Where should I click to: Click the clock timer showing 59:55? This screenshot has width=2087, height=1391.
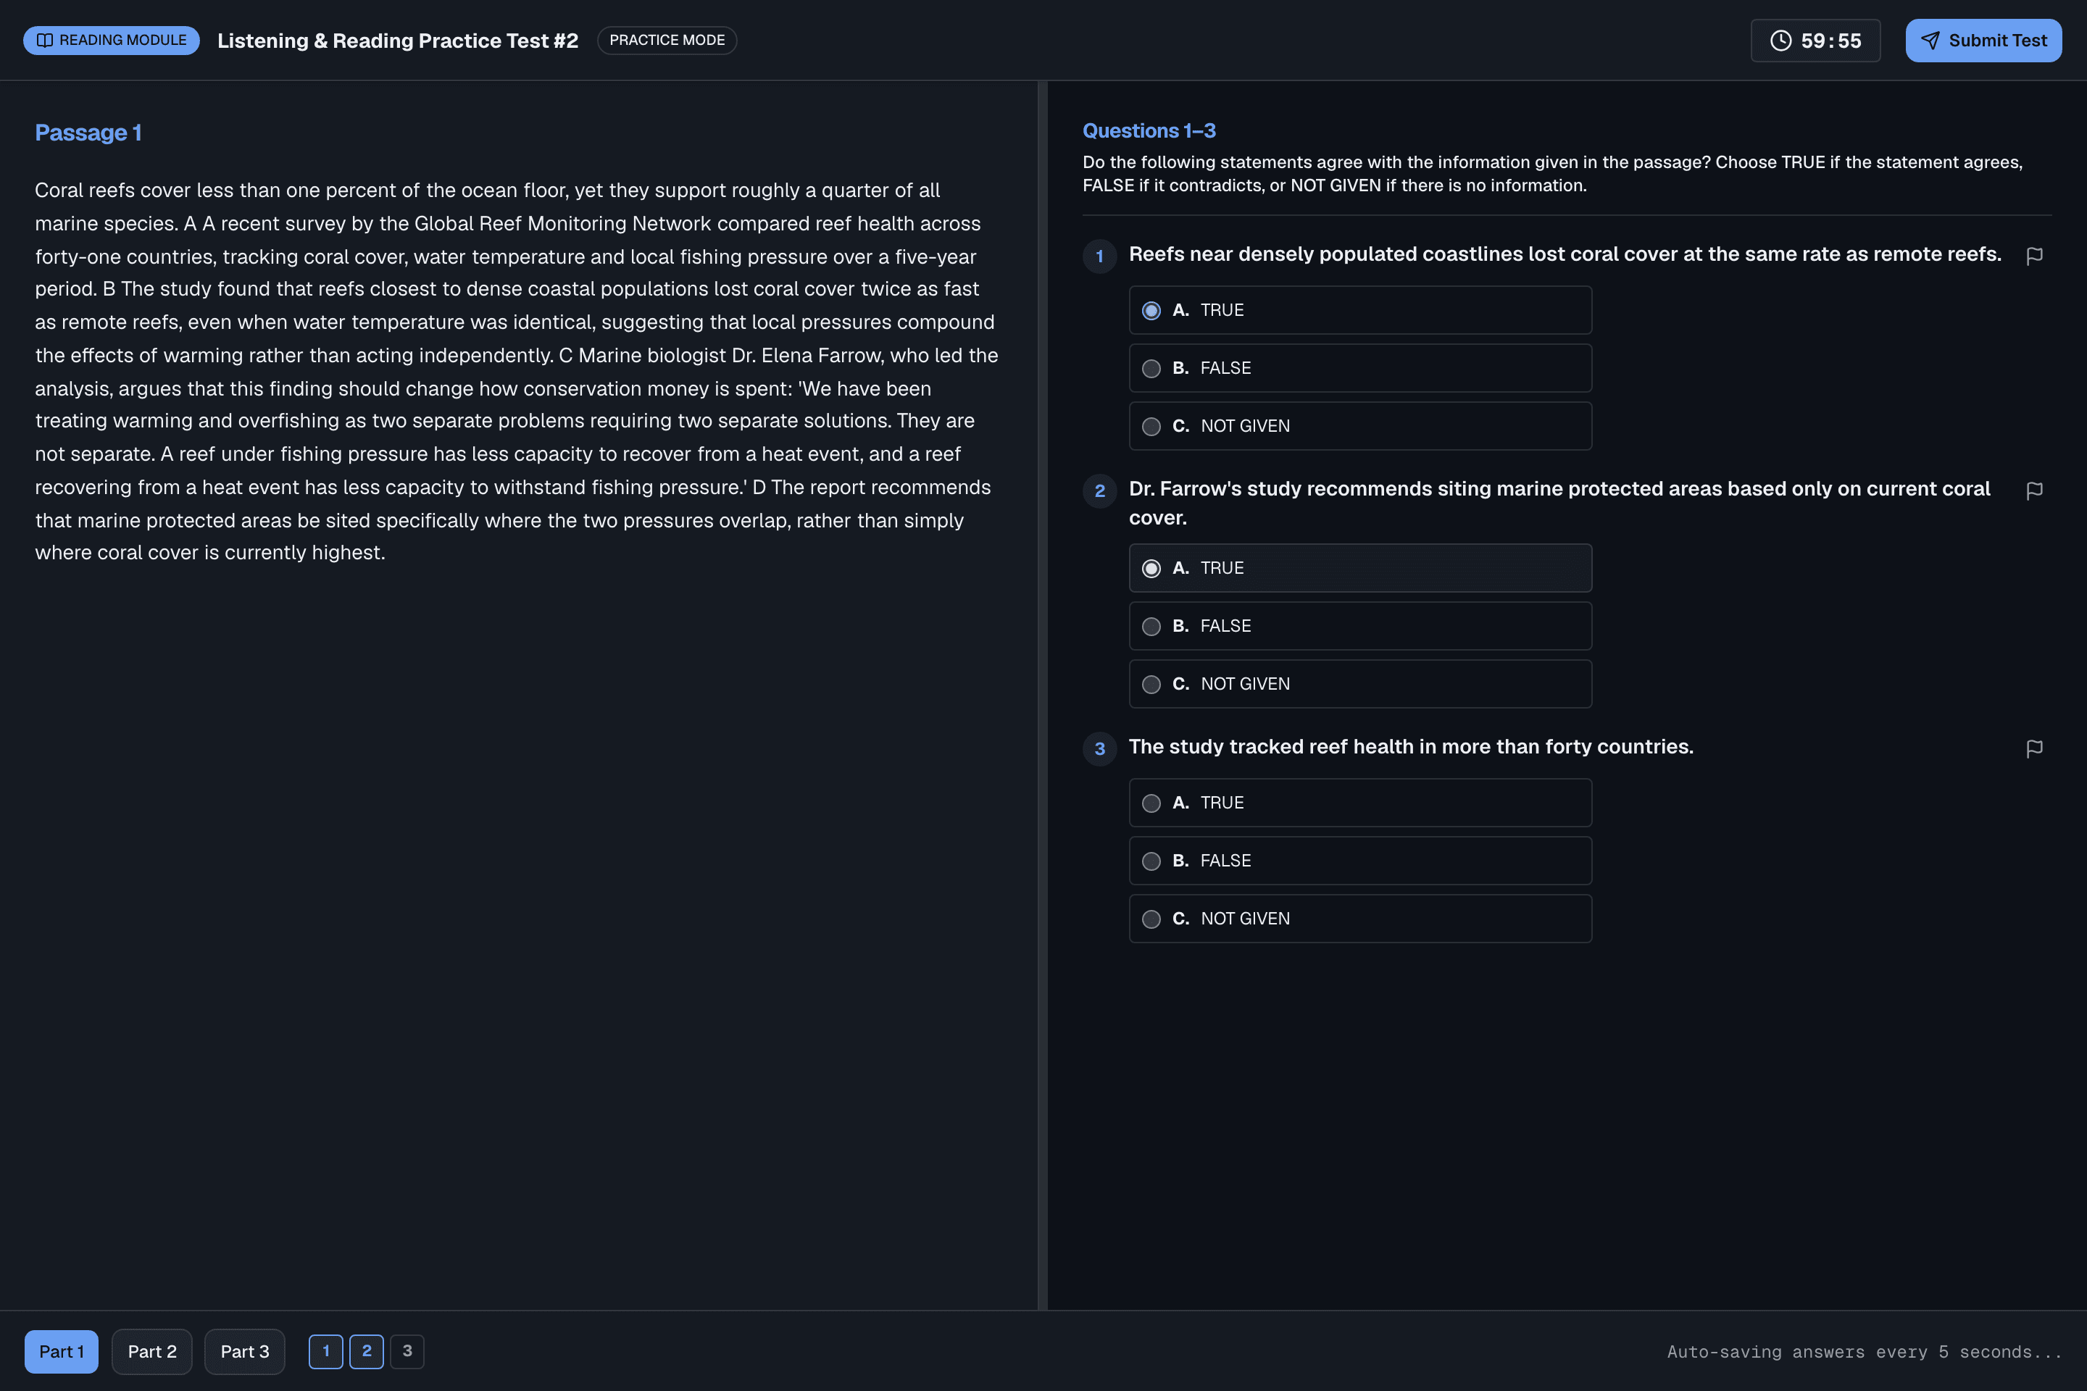(1815, 41)
